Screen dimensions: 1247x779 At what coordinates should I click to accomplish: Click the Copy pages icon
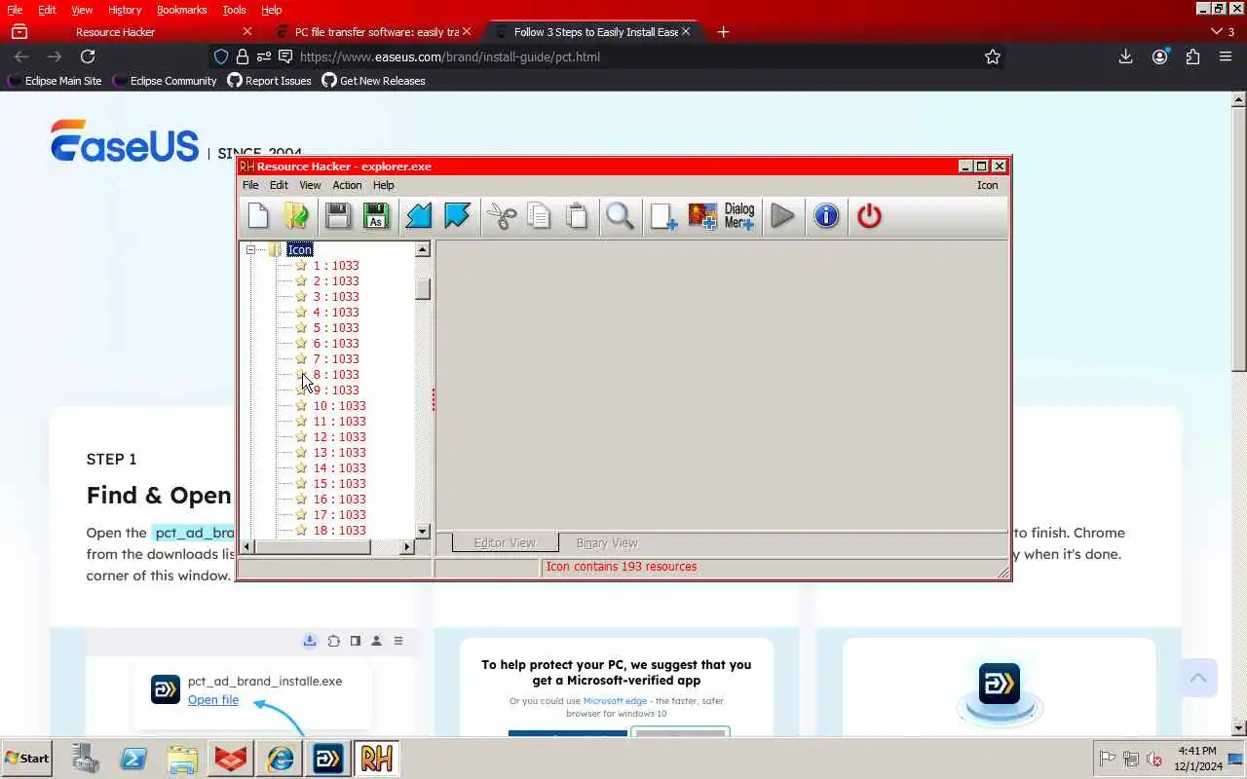[x=539, y=216]
